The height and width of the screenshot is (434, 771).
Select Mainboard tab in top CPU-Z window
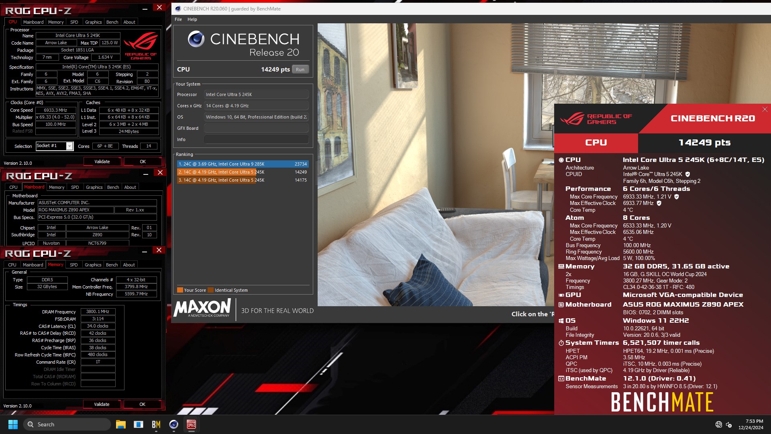pos(33,22)
